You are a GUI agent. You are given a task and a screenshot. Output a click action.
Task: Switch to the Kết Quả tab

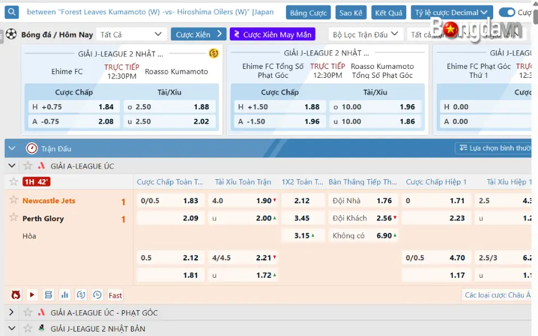(x=388, y=12)
